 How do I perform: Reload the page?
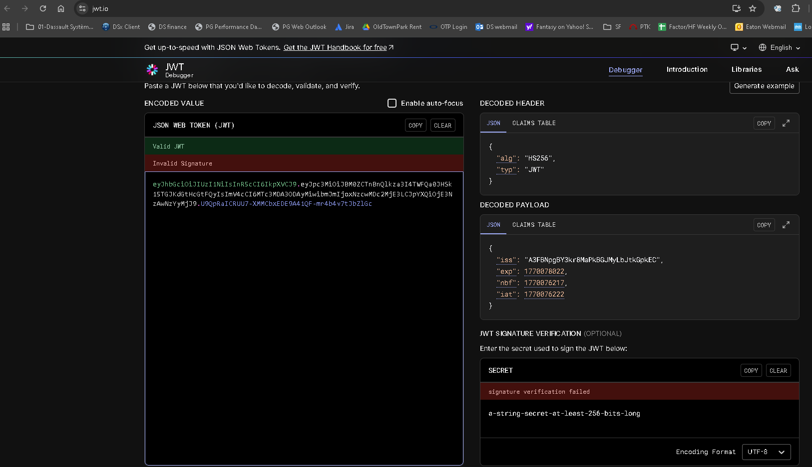43,8
